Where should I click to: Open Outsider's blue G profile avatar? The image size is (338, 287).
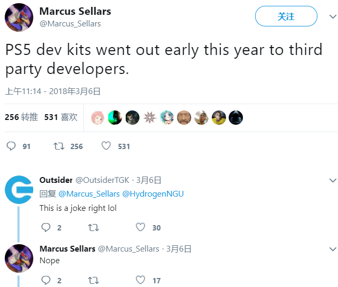pos(19,190)
